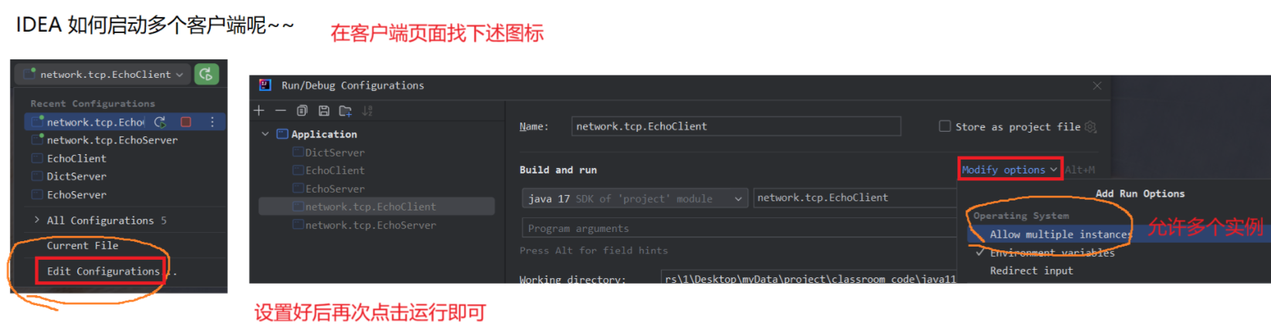Choose Current File run option
The height and width of the screenshot is (326, 1271).
point(83,246)
